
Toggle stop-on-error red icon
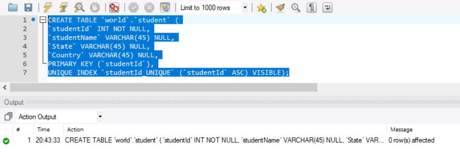pos(114,7)
